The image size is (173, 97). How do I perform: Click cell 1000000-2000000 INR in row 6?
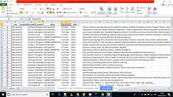(52, 37)
